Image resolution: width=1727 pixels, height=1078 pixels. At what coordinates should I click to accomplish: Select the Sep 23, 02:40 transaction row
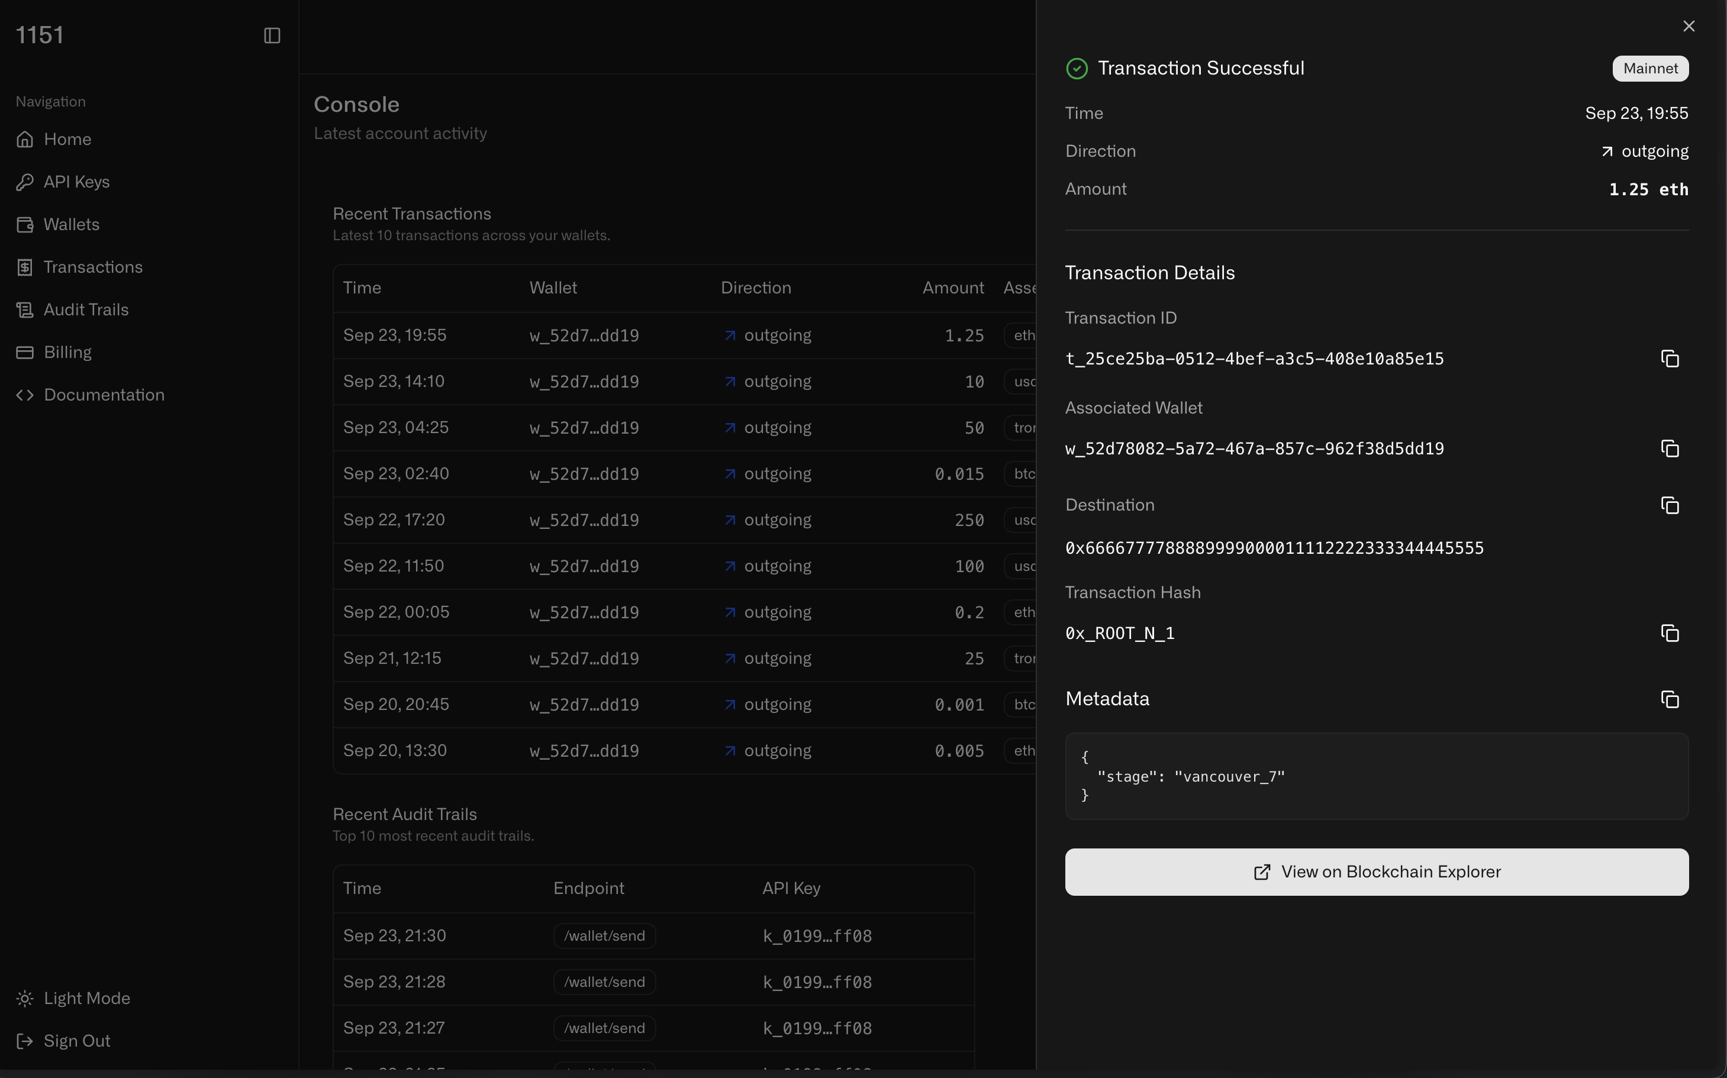(x=685, y=474)
